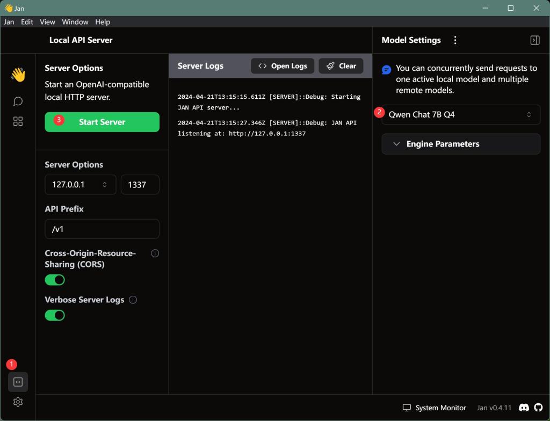The height and width of the screenshot is (421, 550).
Task: Open the 127.0.0.1 host dropdown
Action: 81,185
